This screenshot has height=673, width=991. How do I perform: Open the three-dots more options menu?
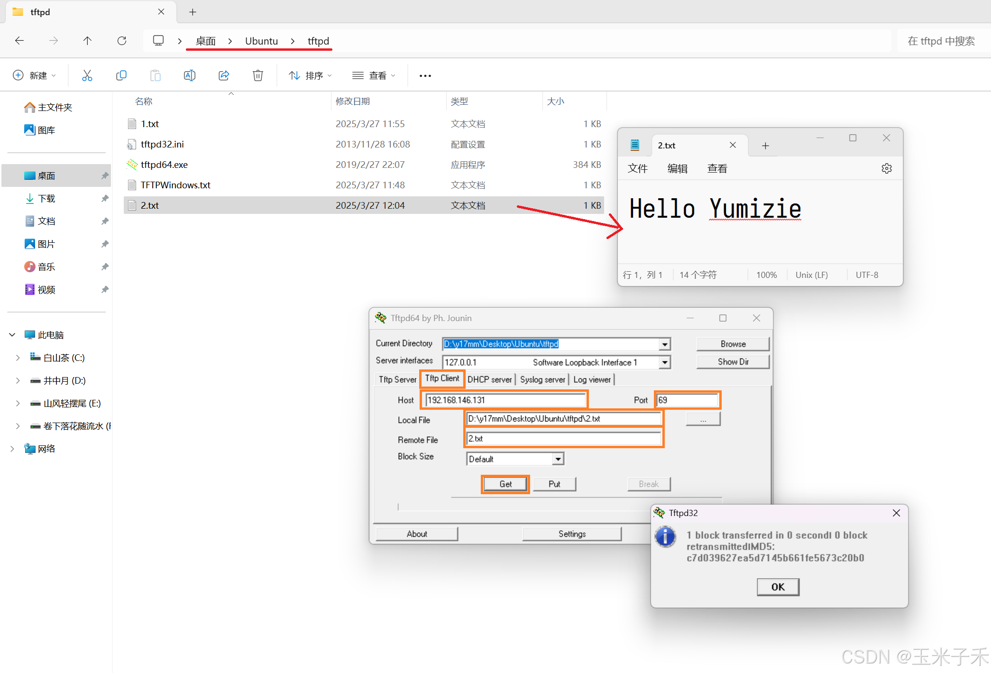[425, 75]
